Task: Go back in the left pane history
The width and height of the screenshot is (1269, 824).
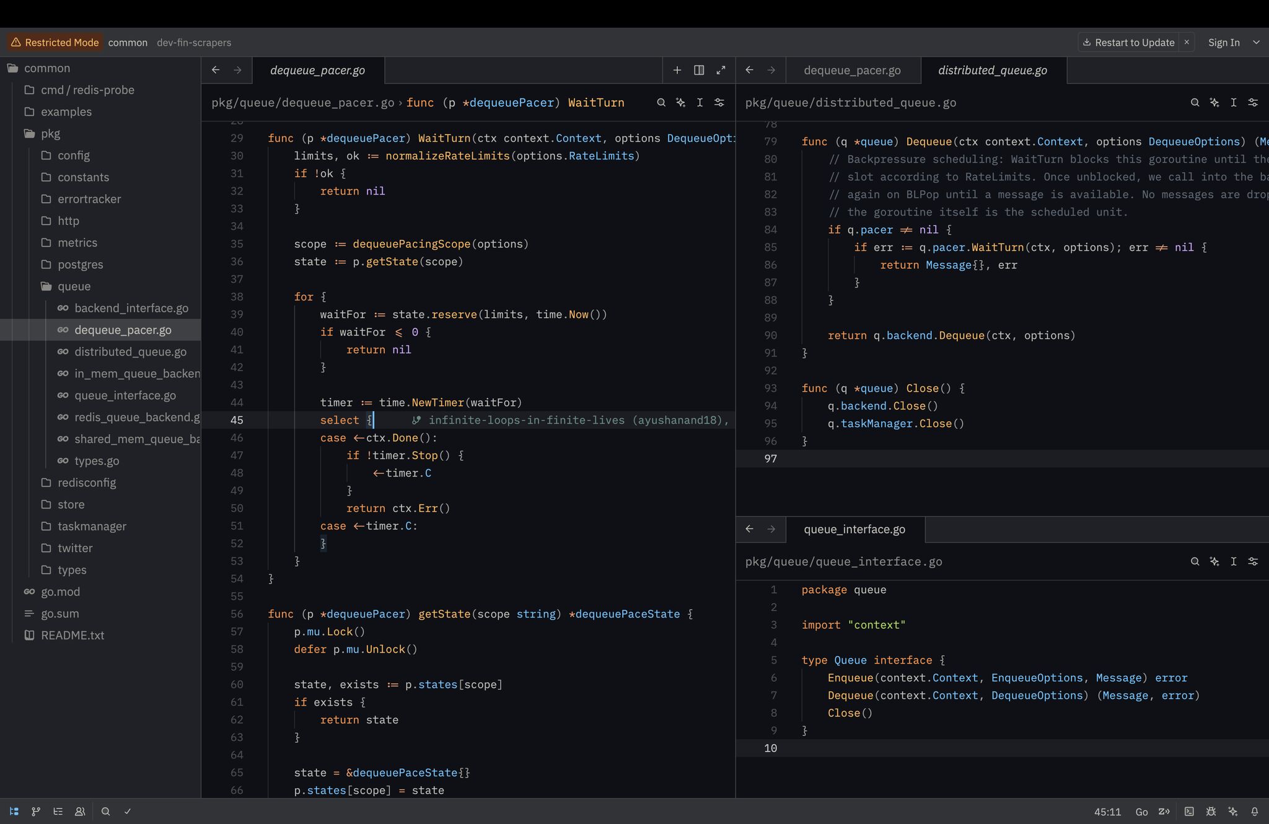Action: point(216,71)
